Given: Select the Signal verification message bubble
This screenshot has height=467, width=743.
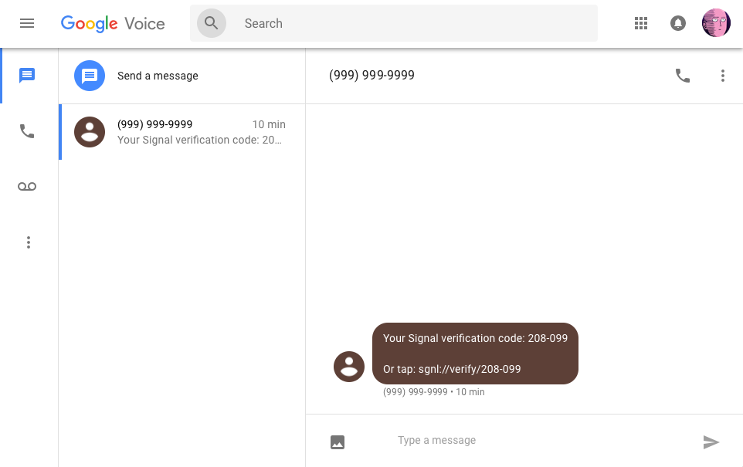Looking at the screenshot, I should (475, 353).
